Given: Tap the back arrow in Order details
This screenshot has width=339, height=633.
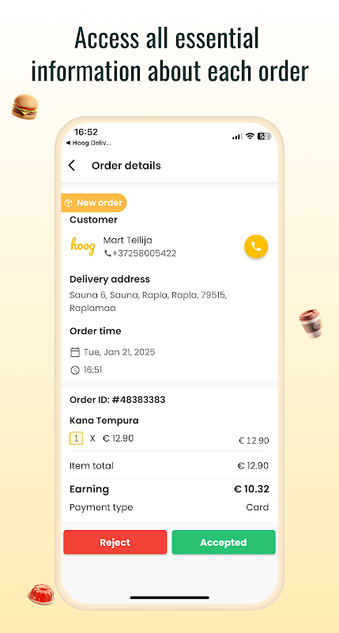Looking at the screenshot, I should tap(72, 165).
